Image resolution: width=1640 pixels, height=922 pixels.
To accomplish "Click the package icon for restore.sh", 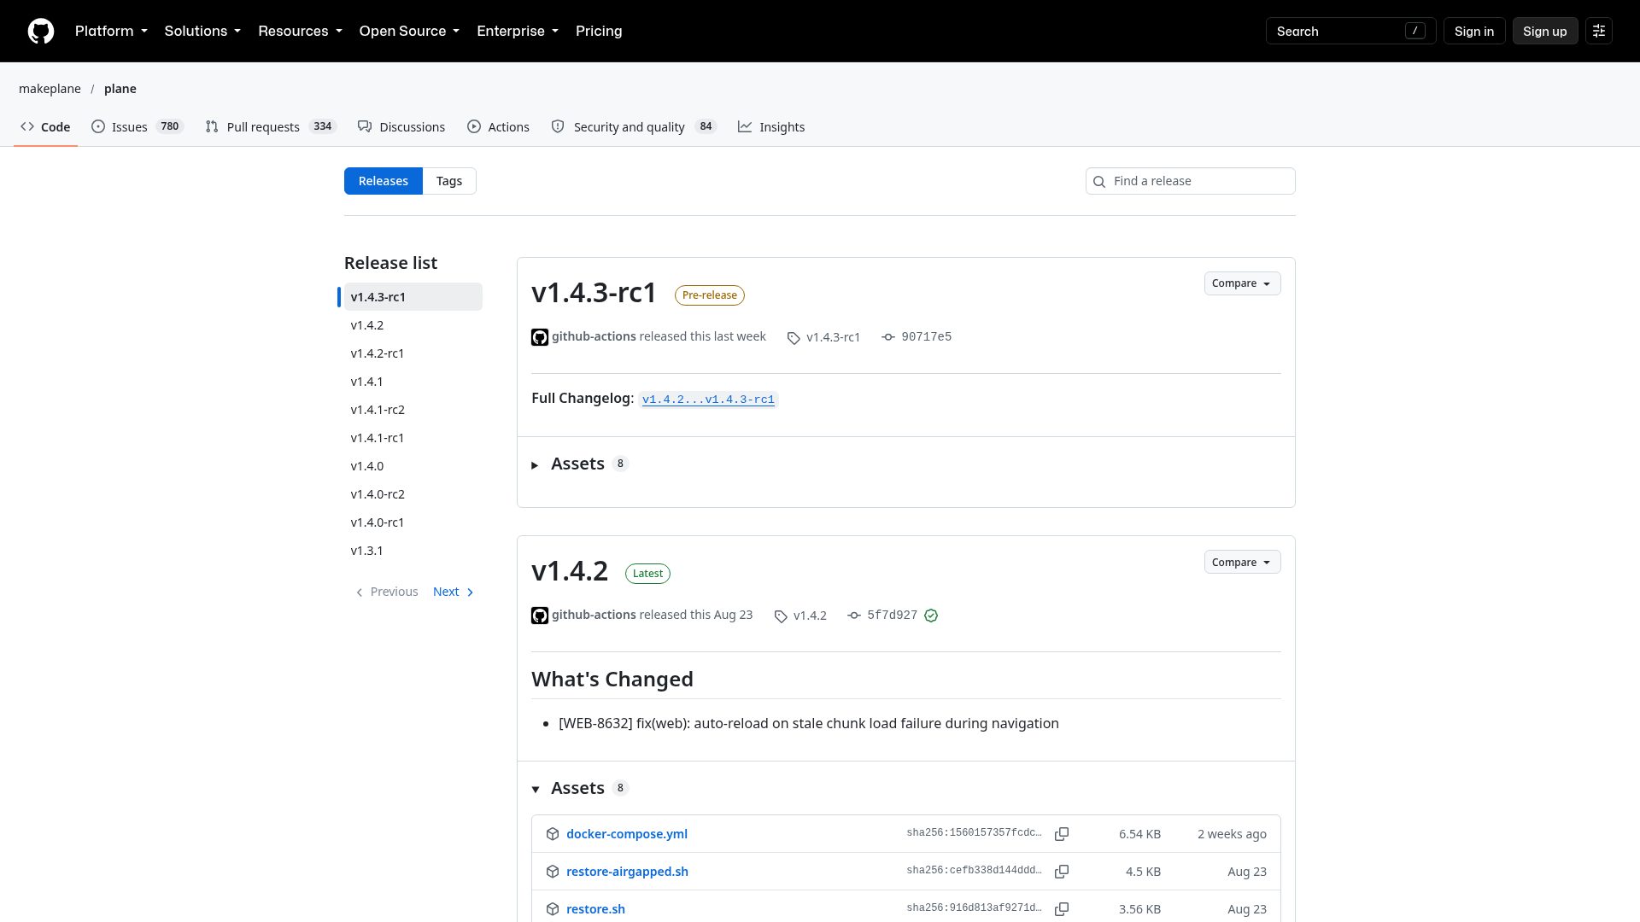I will click(x=553, y=909).
